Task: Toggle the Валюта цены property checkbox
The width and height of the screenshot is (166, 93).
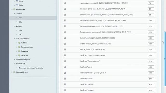Action: tap(65, 73)
